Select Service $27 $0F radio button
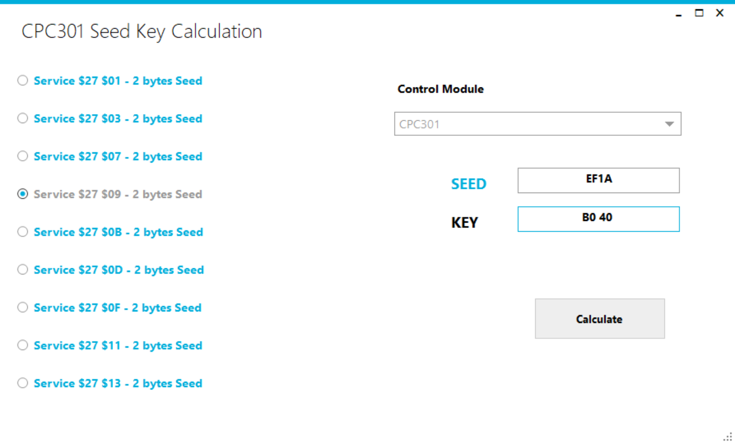Viewport: 735px width, 444px height. (x=23, y=307)
